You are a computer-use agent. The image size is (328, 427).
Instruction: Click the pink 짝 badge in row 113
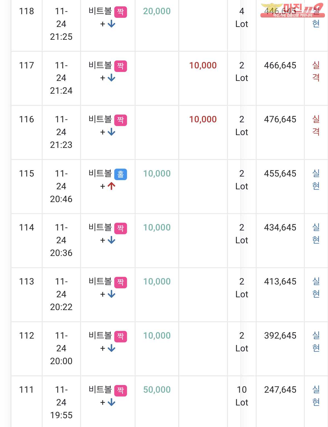[120, 282]
